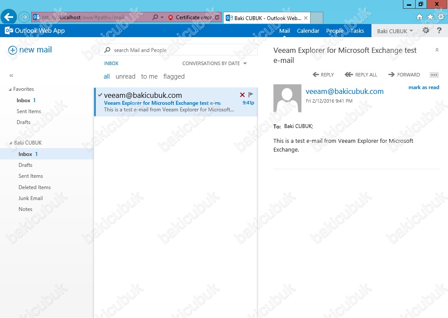The width and height of the screenshot is (448, 318).
Task: Click the INBOX heading label
Action: (x=111, y=63)
